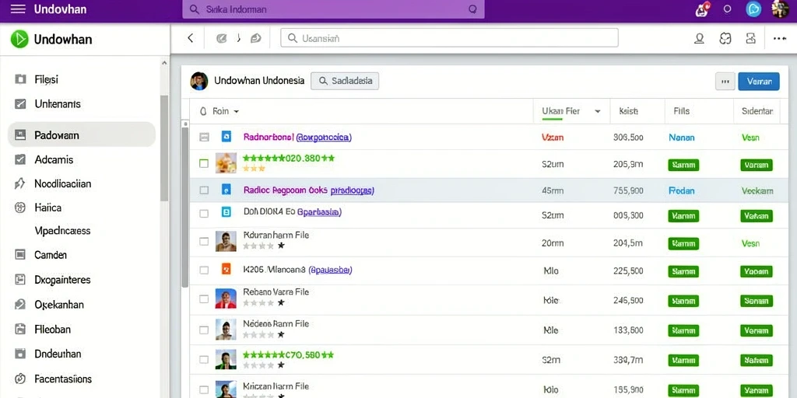
Task: Select Padowarn in the sidebar
Action: coord(81,135)
